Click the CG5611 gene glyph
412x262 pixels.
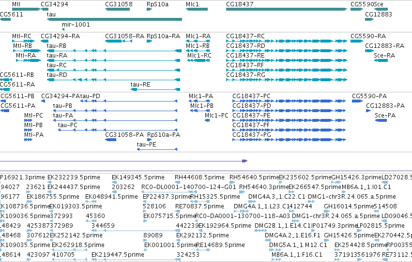(x=5, y=19)
